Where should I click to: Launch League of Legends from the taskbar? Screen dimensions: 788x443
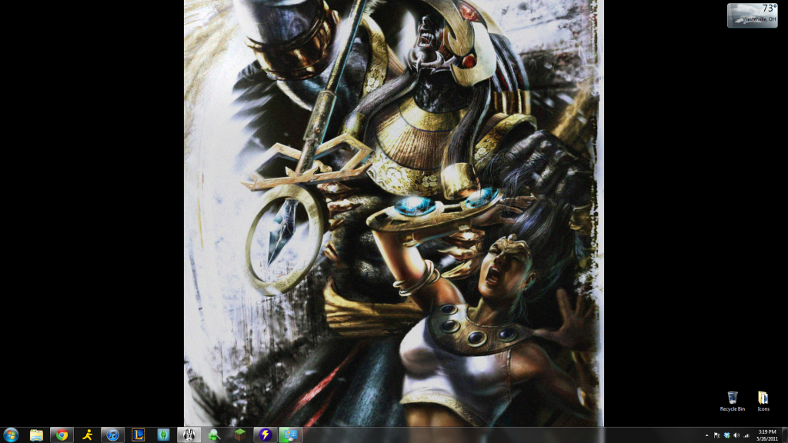pos(139,435)
